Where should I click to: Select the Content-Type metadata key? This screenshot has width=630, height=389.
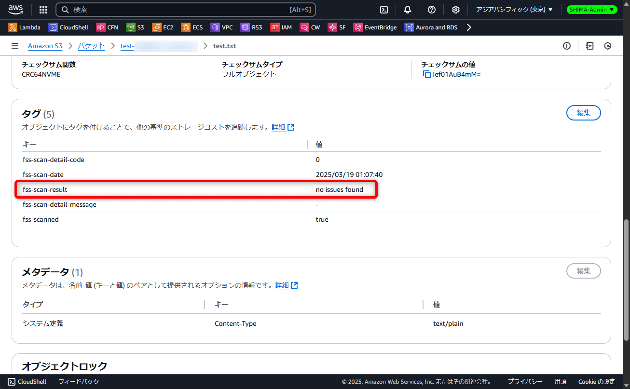click(x=235, y=323)
